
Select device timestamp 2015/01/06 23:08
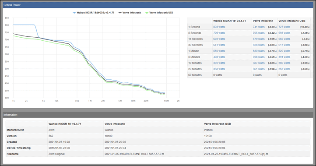[x=59, y=148]
